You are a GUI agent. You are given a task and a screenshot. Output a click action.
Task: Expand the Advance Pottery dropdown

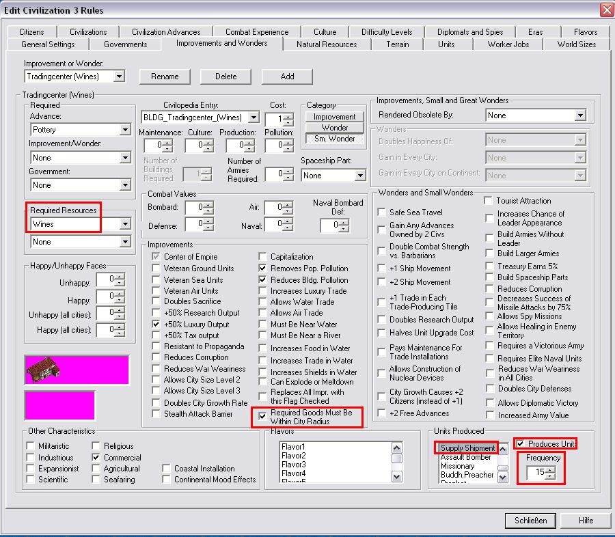[x=124, y=130]
